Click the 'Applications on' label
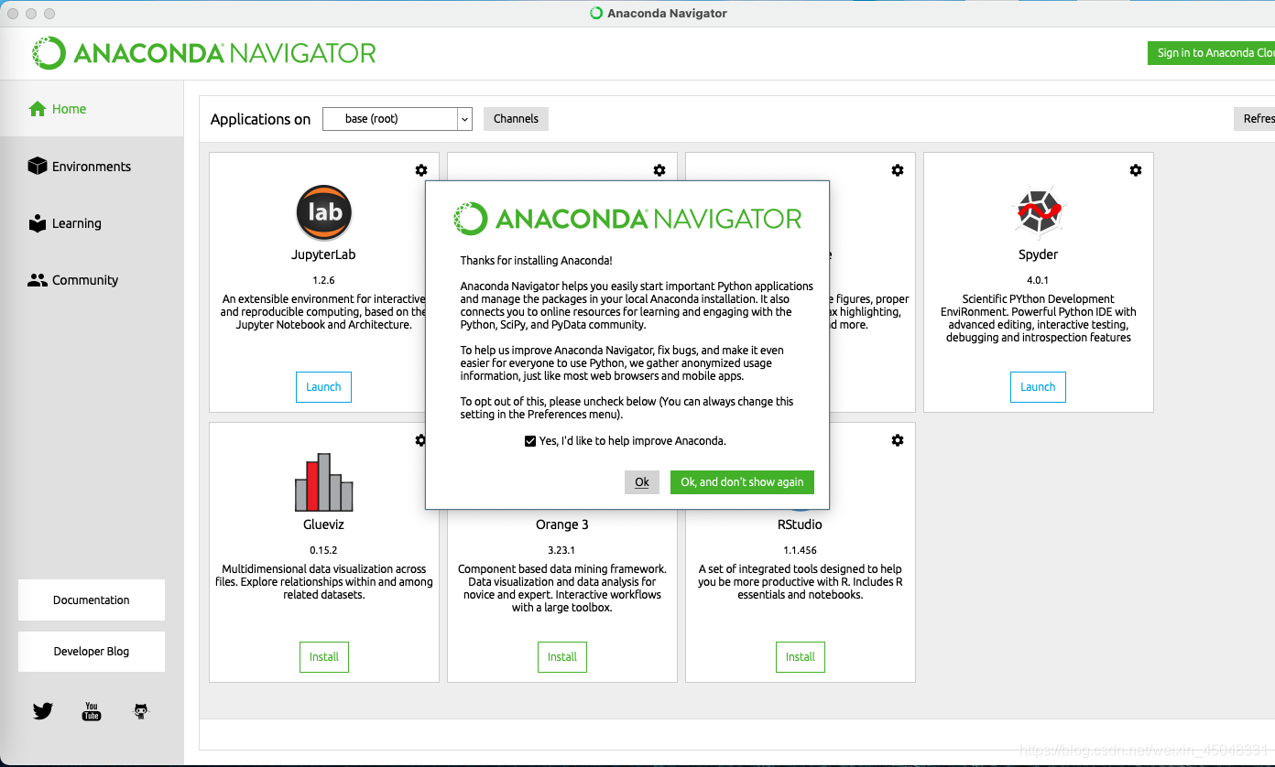 click(260, 119)
